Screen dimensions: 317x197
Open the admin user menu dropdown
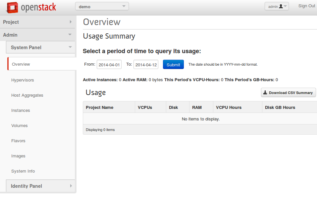(277, 6)
